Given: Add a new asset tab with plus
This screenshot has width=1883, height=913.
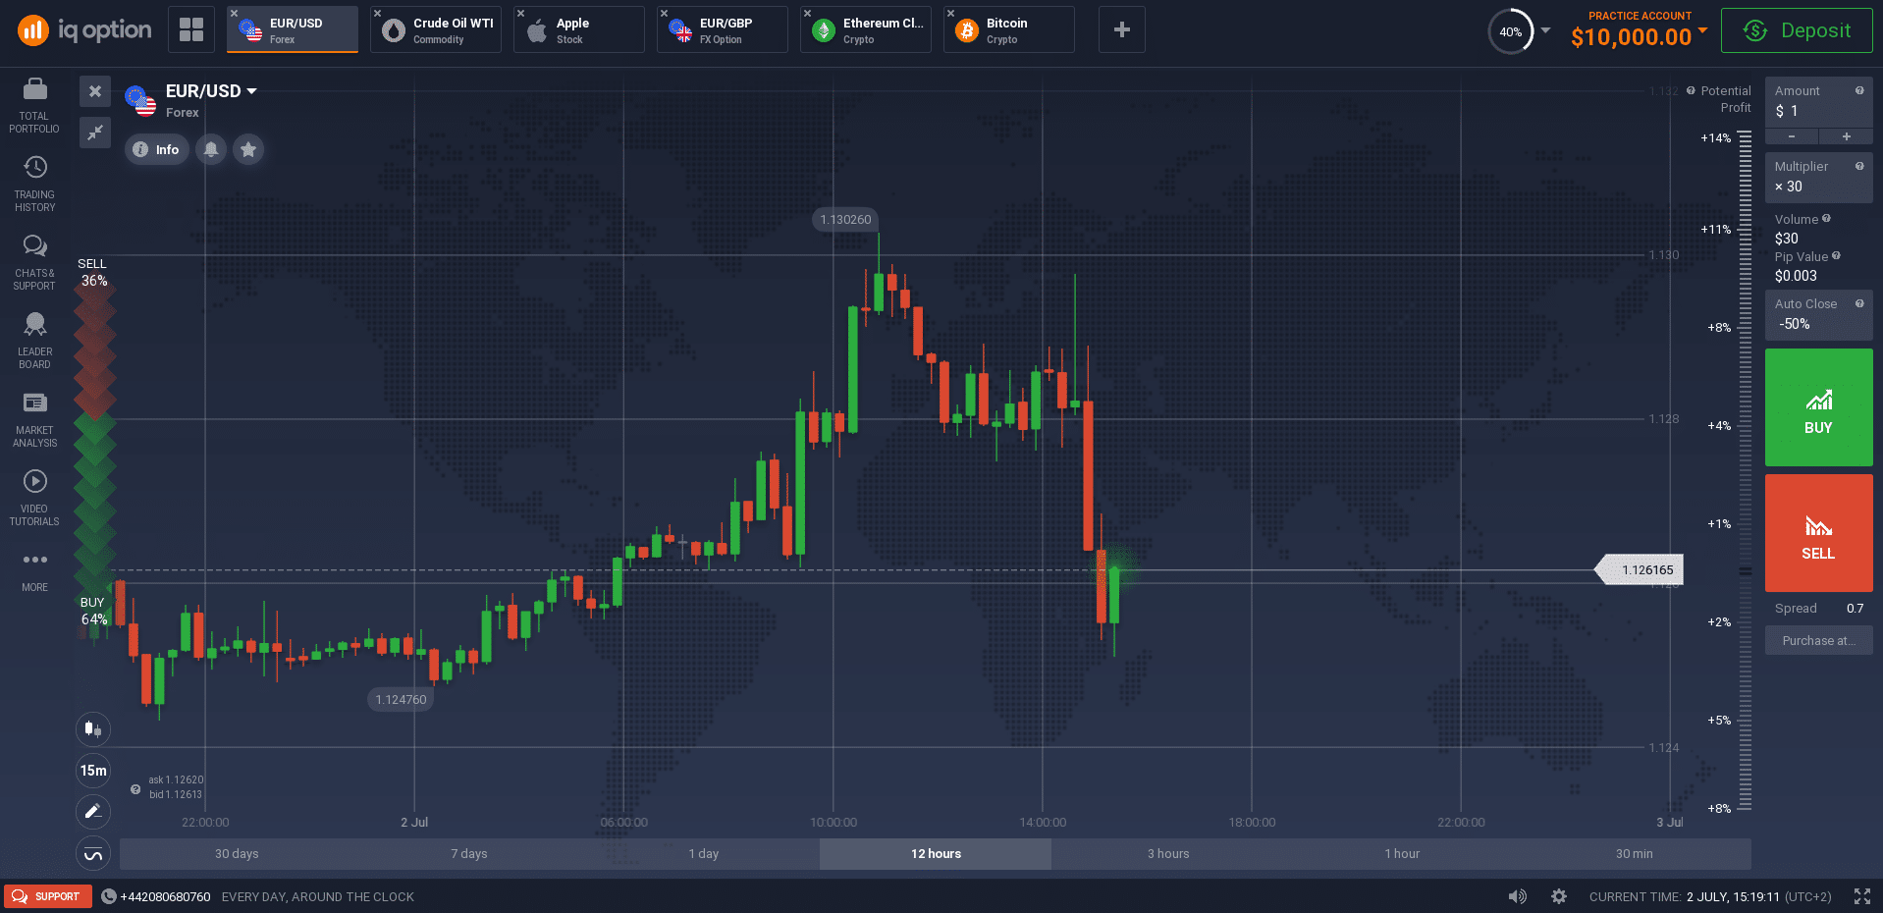Looking at the screenshot, I should click(x=1122, y=29).
